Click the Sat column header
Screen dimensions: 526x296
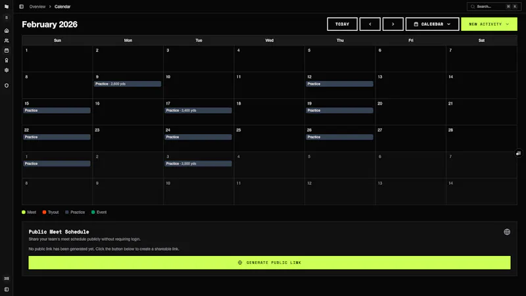pyautogui.click(x=481, y=40)
